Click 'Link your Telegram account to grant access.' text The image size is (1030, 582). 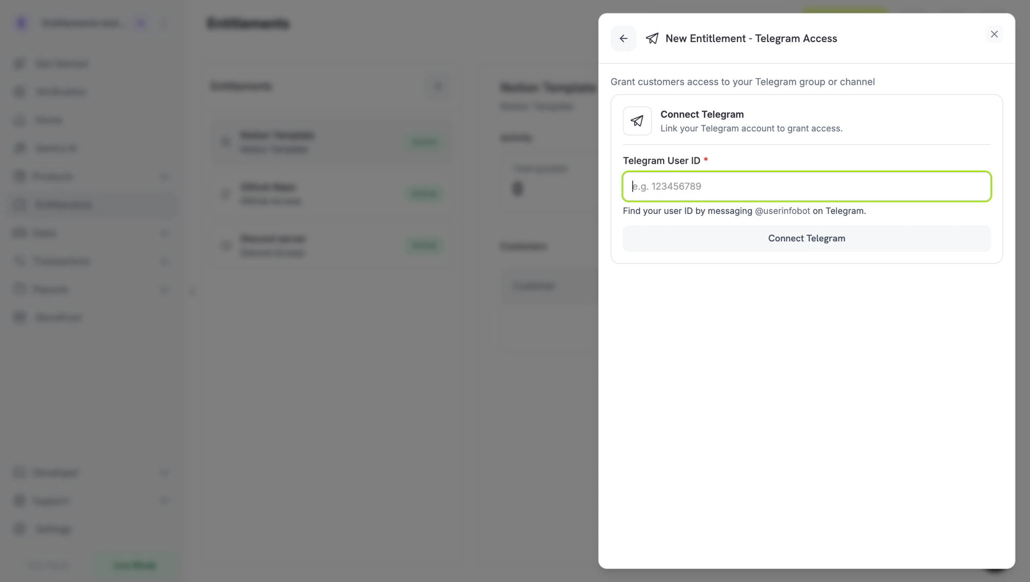click(x=751, y=129)
